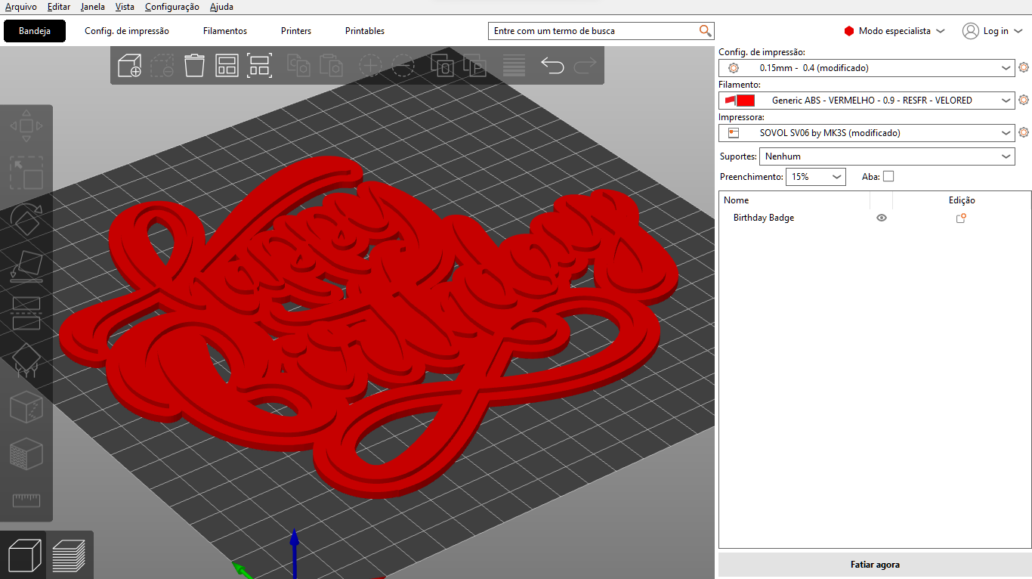1032x579 pixels.
Task: Expand the Generic ABS filament dropdown
Action: tap(1006, 101)
